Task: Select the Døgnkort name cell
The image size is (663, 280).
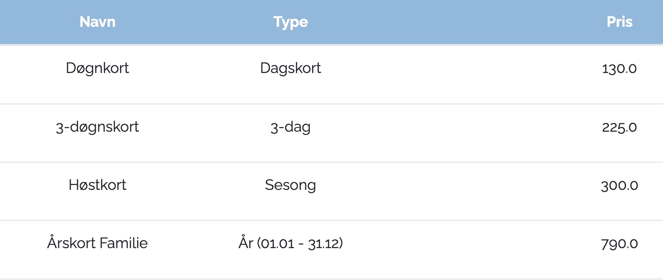Action: point(97,68)
